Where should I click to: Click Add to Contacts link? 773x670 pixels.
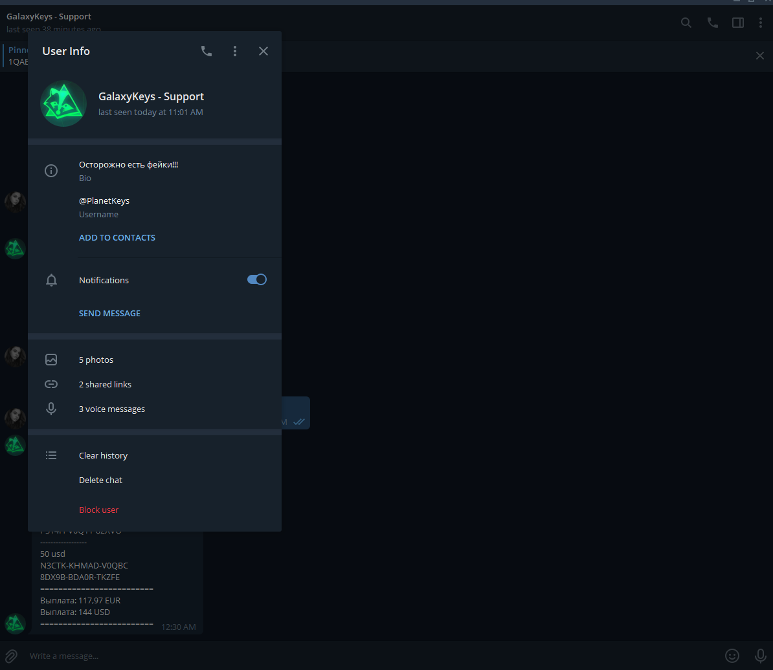pyautogui.click(x=117, y=238)
